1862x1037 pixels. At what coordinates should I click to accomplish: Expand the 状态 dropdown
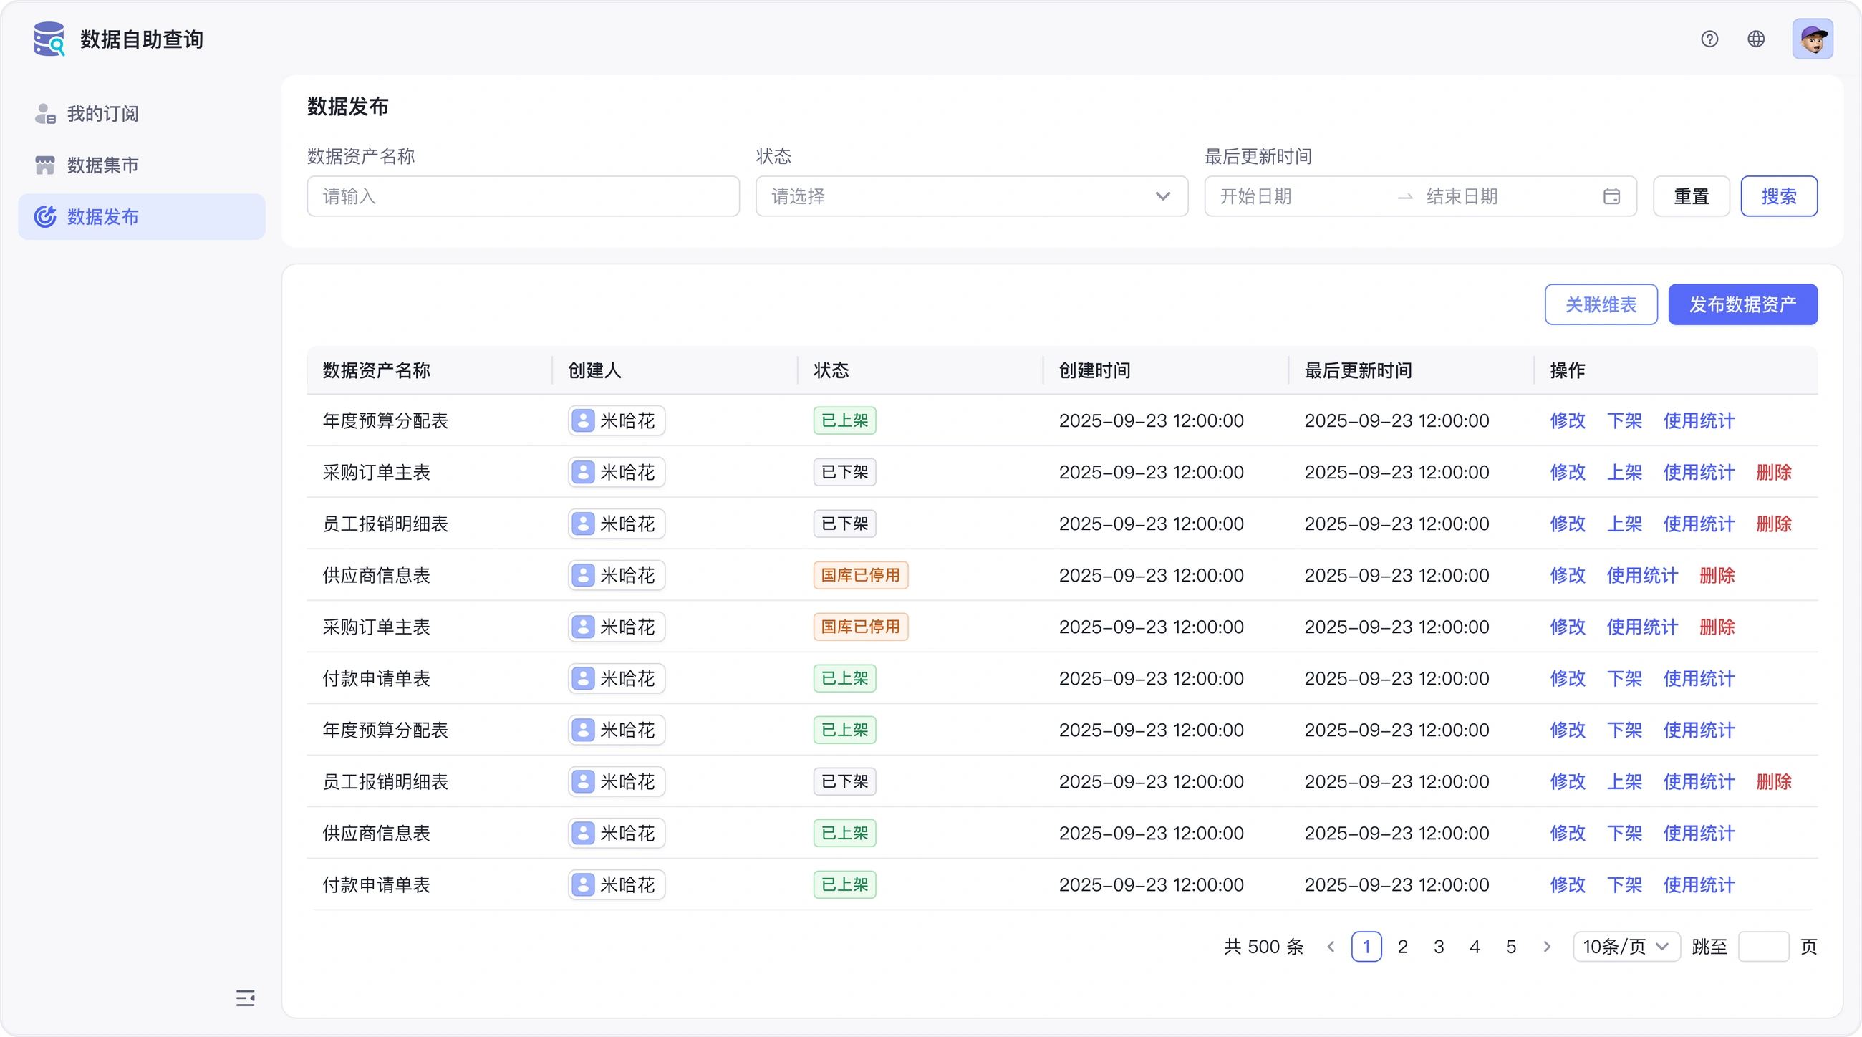tap(972, 196)
